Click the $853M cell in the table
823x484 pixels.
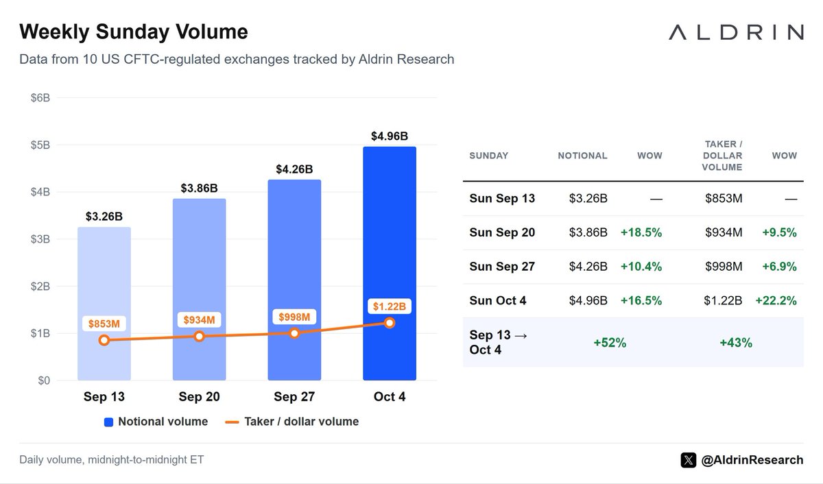click(724, 199)
